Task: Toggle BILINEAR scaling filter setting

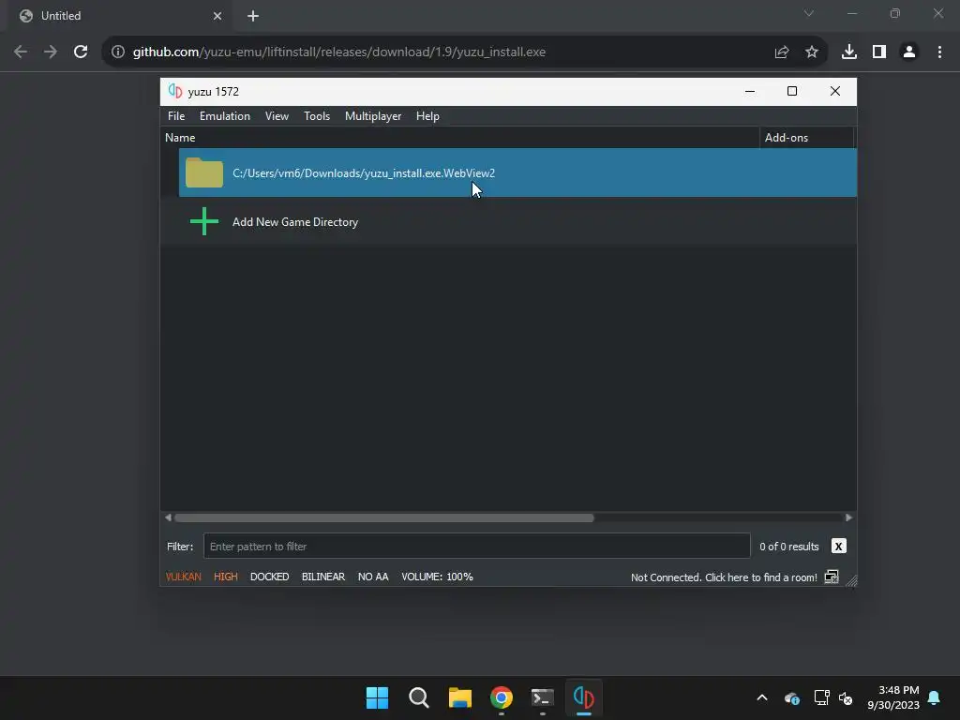Action: tap(323, 577)
